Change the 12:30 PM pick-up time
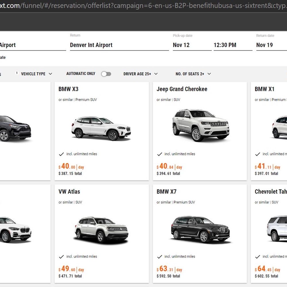The height and width of the screenshot is (287, 287). coord(233,45)
